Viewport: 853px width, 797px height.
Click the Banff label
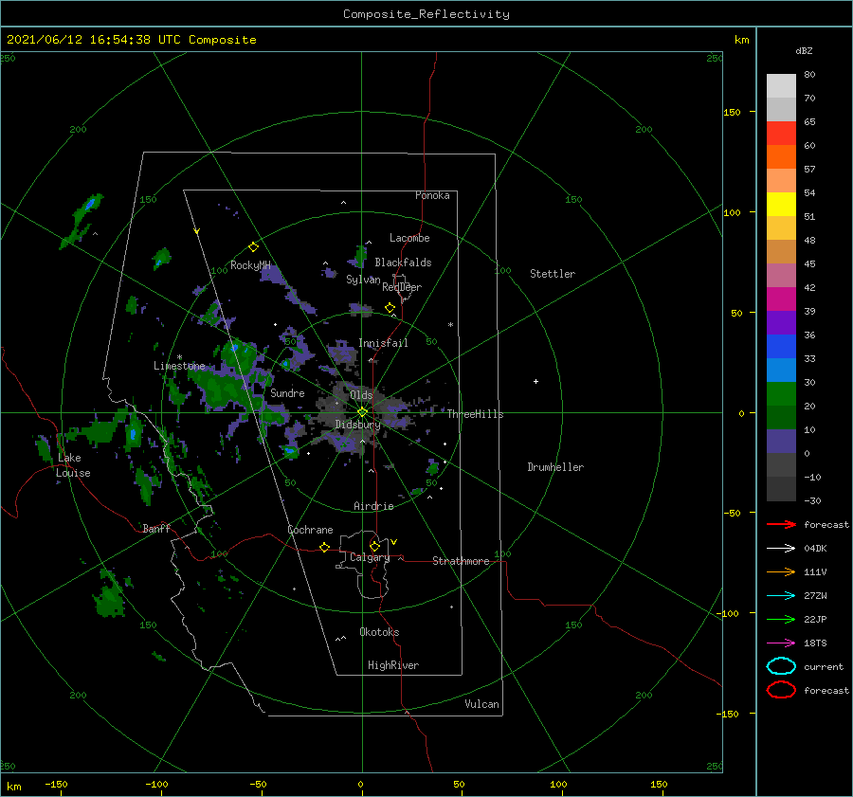tap(156, 528)
